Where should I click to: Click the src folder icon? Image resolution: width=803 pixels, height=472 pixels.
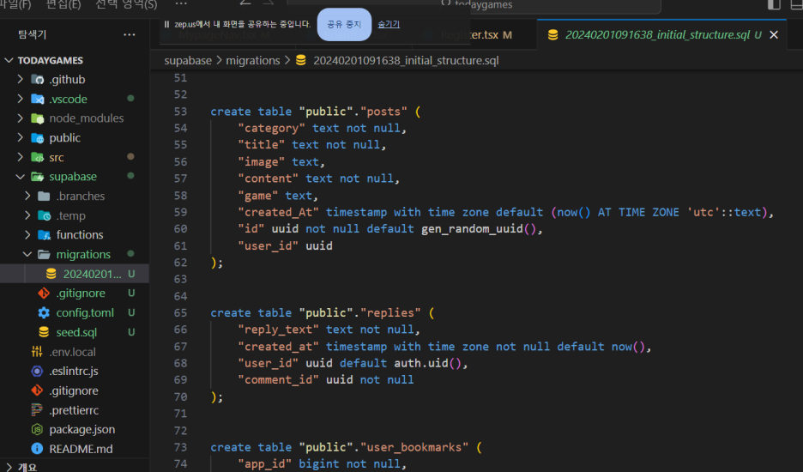click(38, 157)
